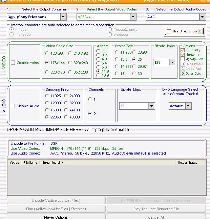
Task: Toggle the Hi Quality option
Action: tap(183, 50)
